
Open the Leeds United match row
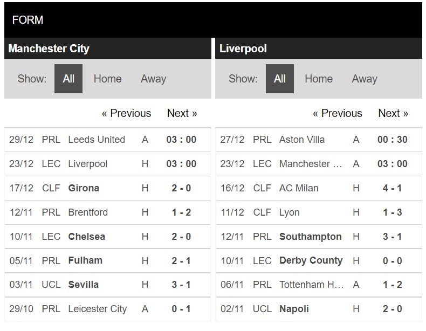pos(97,140)
